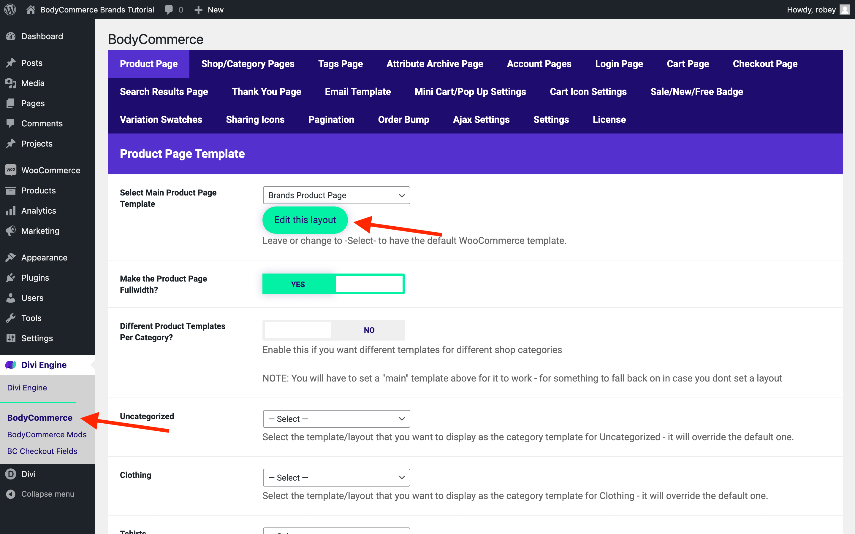Click the Analytics sidebar icon
This screenshot has height=534, width=855.
(x=11, y=211)
